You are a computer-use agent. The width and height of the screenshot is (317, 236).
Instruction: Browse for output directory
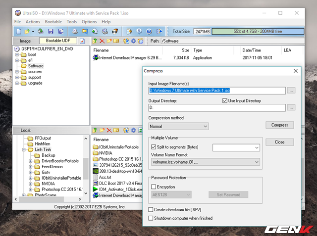click(291, 107)
